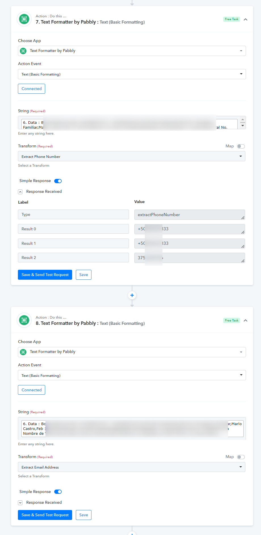Click the scroll up arrow of step 7 String field

click(243, 119)
